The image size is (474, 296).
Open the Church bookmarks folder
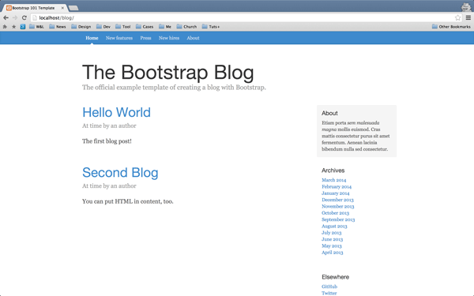[x=186, y=27]
